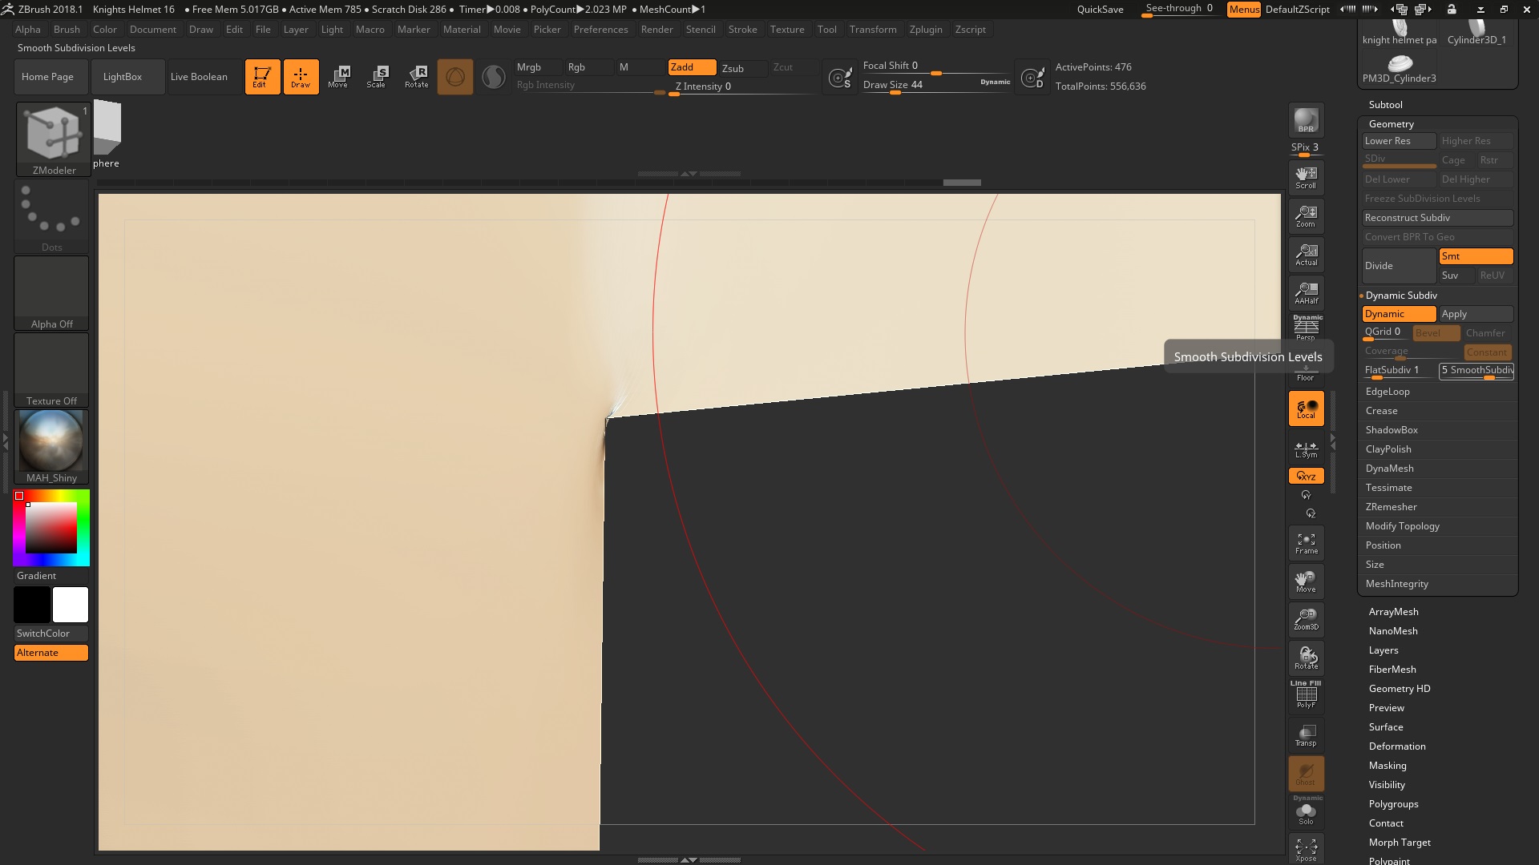This screenshot has height=865, width=1539.
Task: Click the Frame mesh icon
Action: pos(1306,542)
